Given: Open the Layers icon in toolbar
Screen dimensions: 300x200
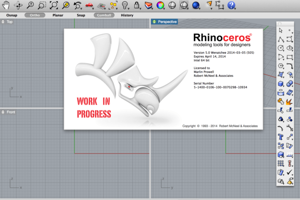Looking at the screenshot, I should coord(148,5).
